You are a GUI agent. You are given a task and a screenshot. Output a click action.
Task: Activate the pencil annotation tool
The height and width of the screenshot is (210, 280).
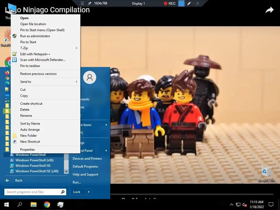point(189,3)
